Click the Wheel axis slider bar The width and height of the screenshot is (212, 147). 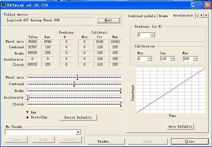pos(74,78)
